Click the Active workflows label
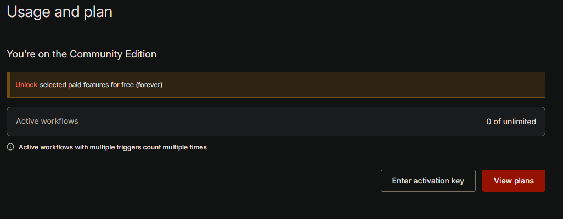This screenshot has width=563, height=219. click(x=47, y=121)
